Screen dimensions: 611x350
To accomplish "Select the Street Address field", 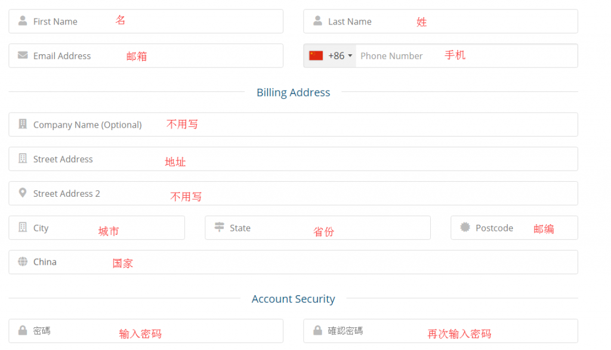I will click(x=293, y=159).
